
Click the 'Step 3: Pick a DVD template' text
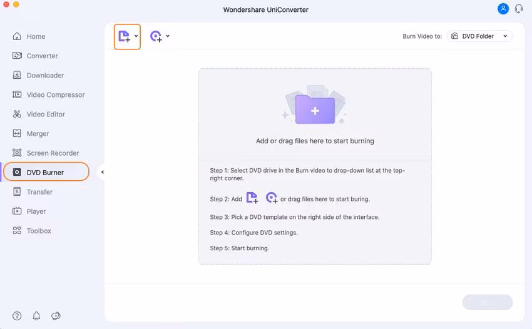(x=295, y=217)
